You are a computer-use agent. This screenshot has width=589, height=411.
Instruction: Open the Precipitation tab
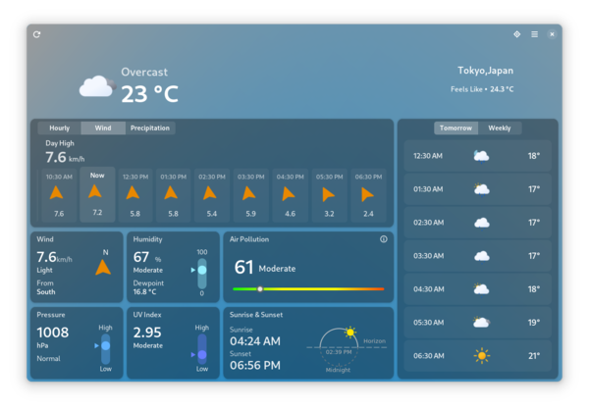click(149, 128)
